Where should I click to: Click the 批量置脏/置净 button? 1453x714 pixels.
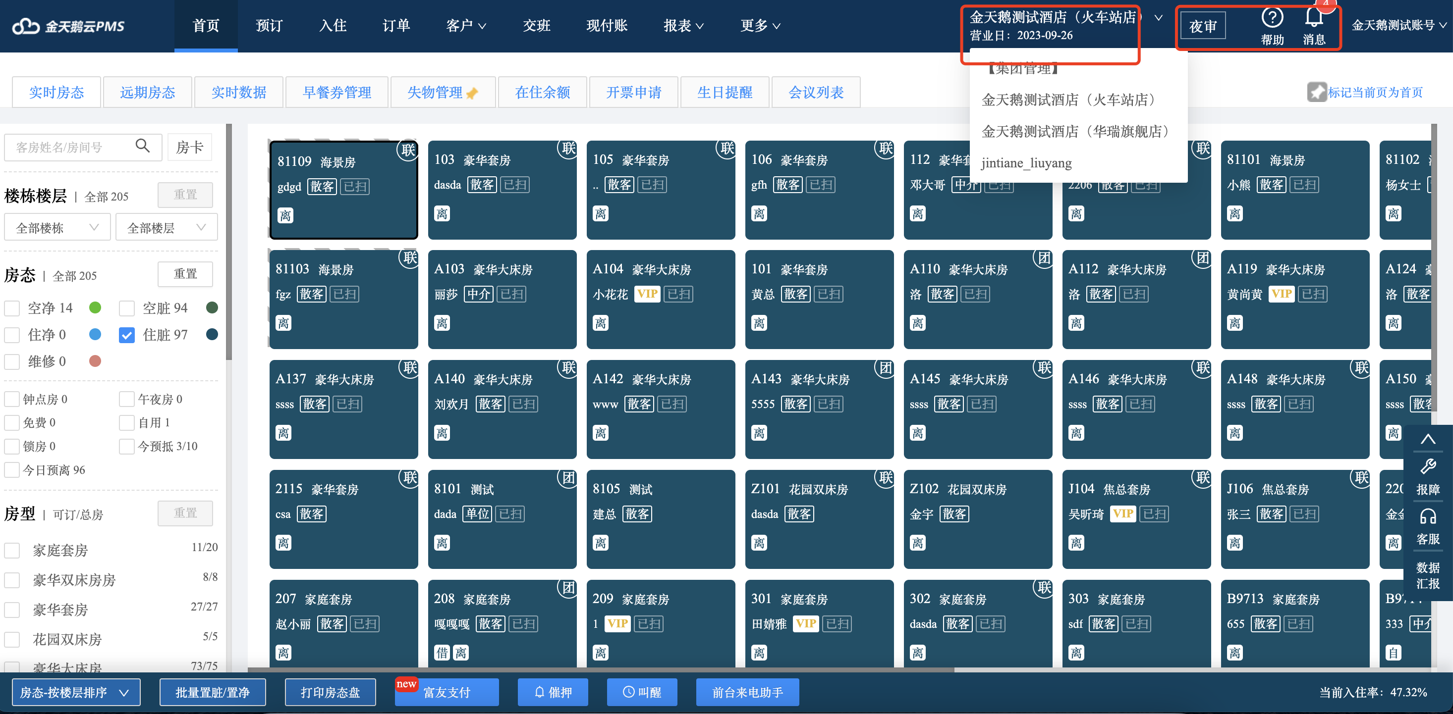click(212, 692)
